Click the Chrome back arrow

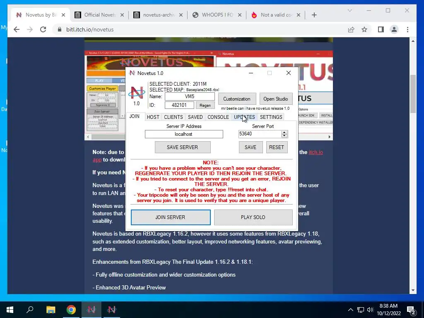click(17, 29)
